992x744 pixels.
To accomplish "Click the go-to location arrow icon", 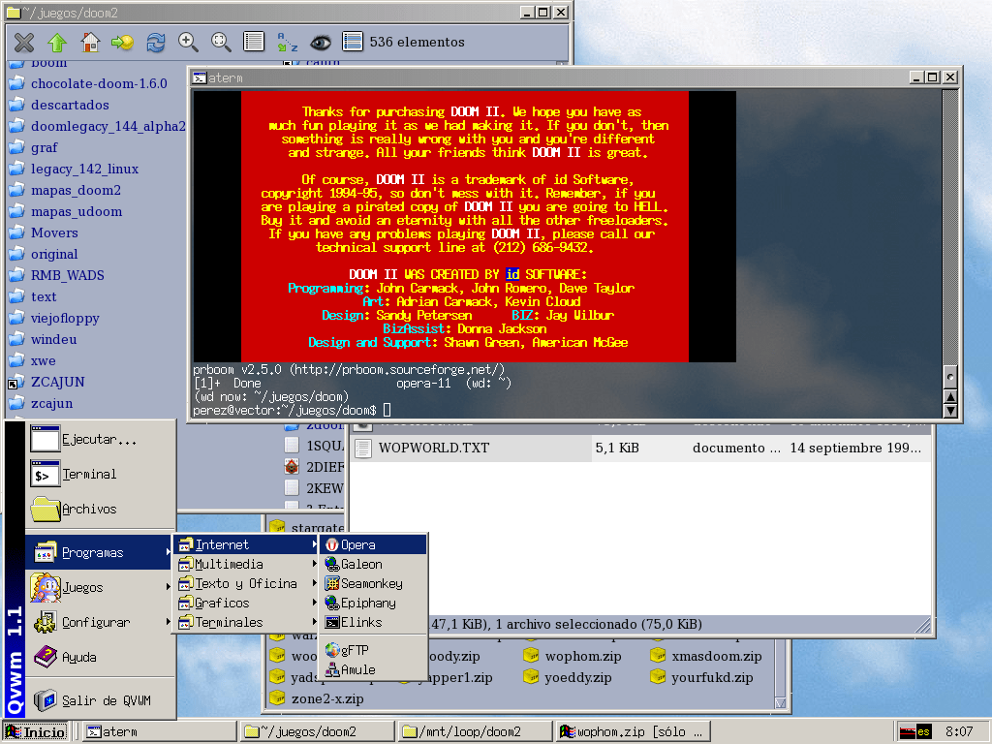I will point(123,43).
